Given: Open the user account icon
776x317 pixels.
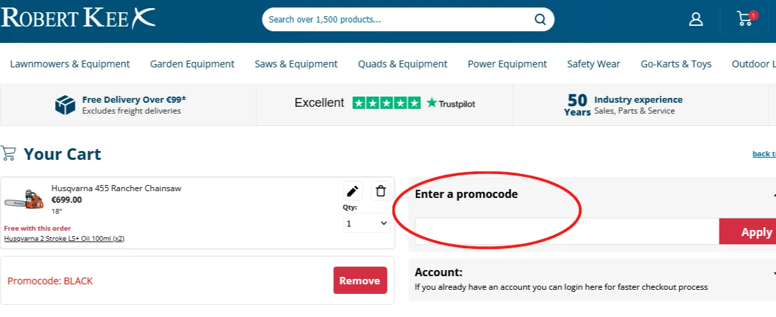Looking at the screenshot, I should [696, 19].
